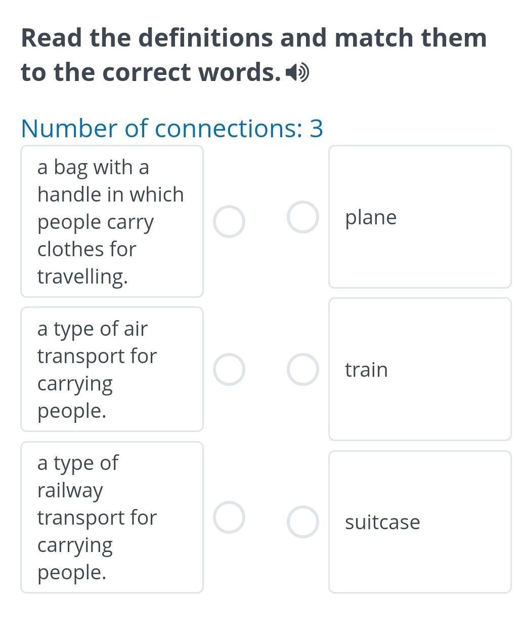Select the connector circle beside the railway transport definition
The image size is (524, 630).
tap(229, 517)
